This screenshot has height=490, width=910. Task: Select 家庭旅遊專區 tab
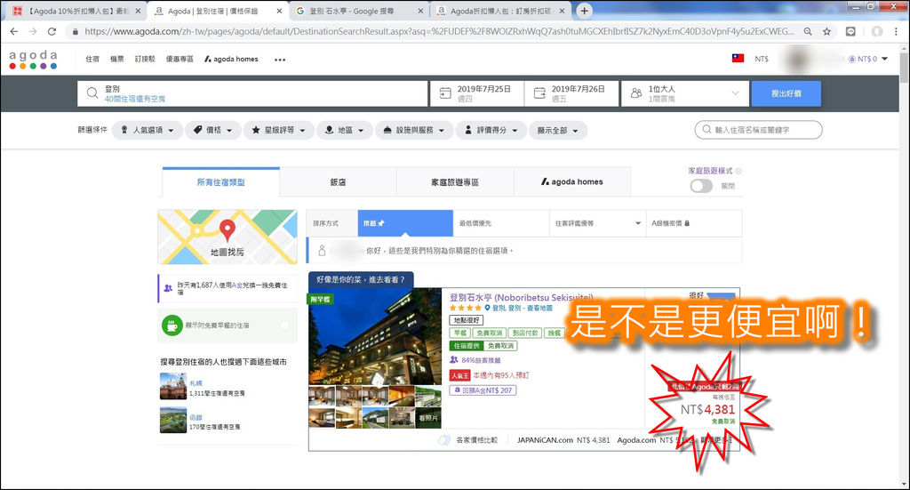click(455, 181)
